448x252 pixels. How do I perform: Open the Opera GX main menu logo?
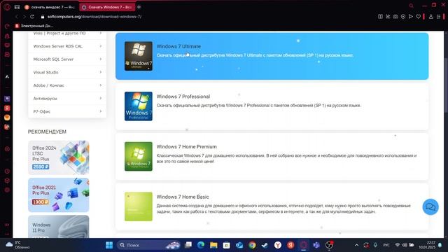pos(7,7)
